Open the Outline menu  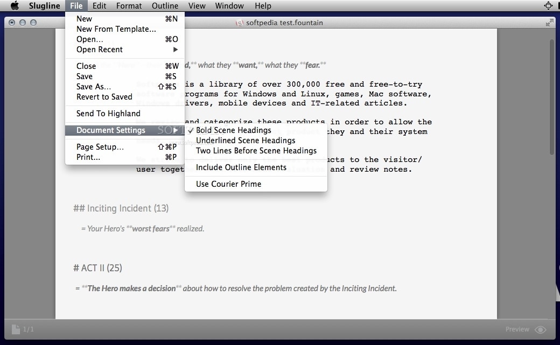(x=165, y=6)
